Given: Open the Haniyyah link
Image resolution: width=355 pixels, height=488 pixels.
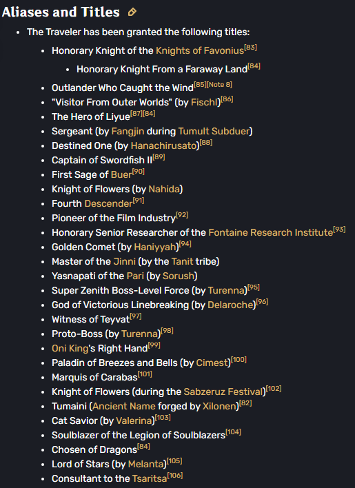Looking at the screenshot, I should [155, 247].
